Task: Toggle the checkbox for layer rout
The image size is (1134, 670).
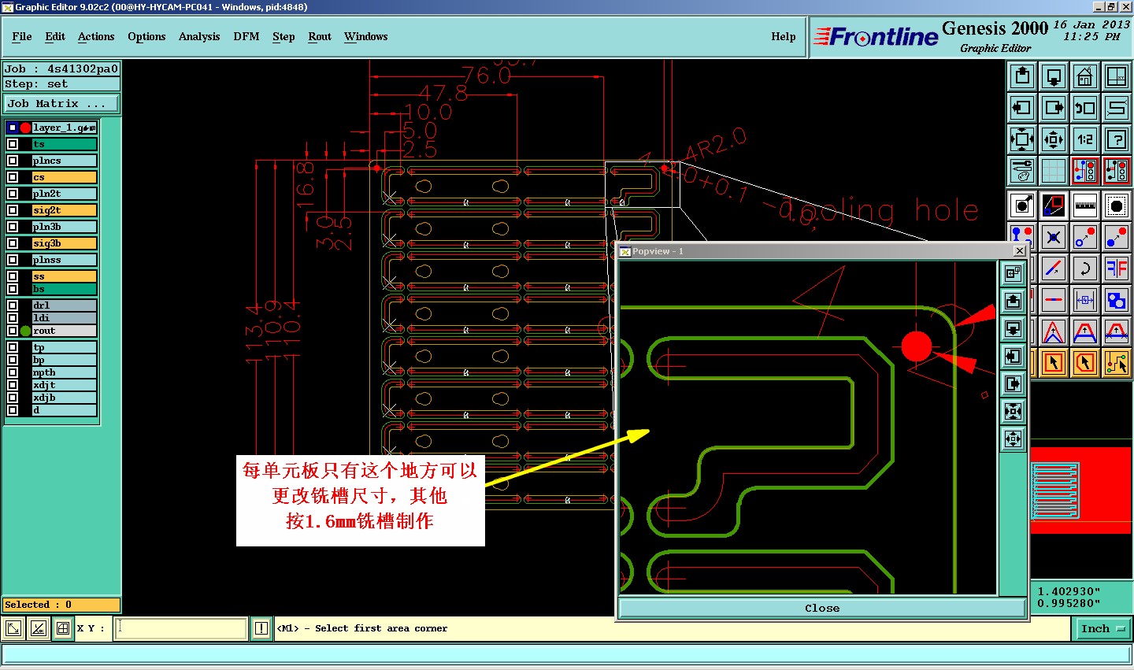Action: [x=13, y=331]
